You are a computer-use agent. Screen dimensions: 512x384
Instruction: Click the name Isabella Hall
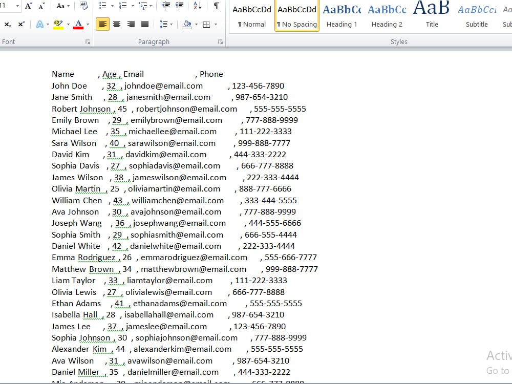[74, 315]
